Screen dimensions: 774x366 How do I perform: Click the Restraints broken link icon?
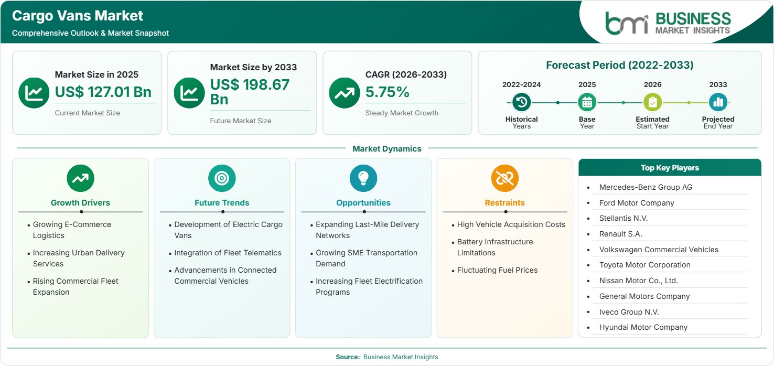(x=505, y=178)
